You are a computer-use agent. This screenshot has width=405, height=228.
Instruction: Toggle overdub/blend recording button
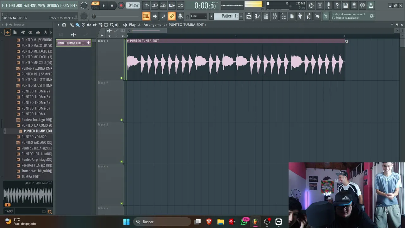[172, 5]
